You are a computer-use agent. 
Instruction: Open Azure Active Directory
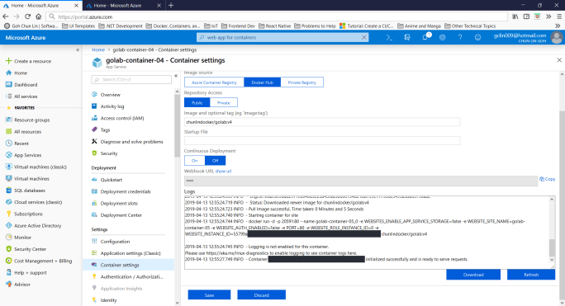pos(34,226)
